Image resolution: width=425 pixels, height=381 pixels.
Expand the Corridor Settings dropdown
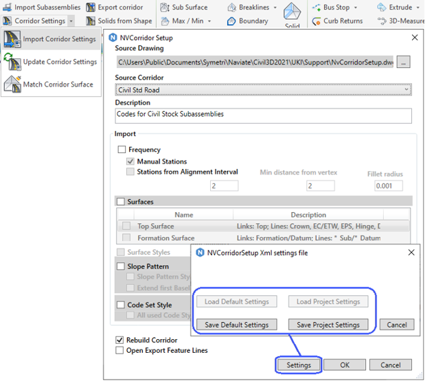pyautogui.click(x=71, y=21)
